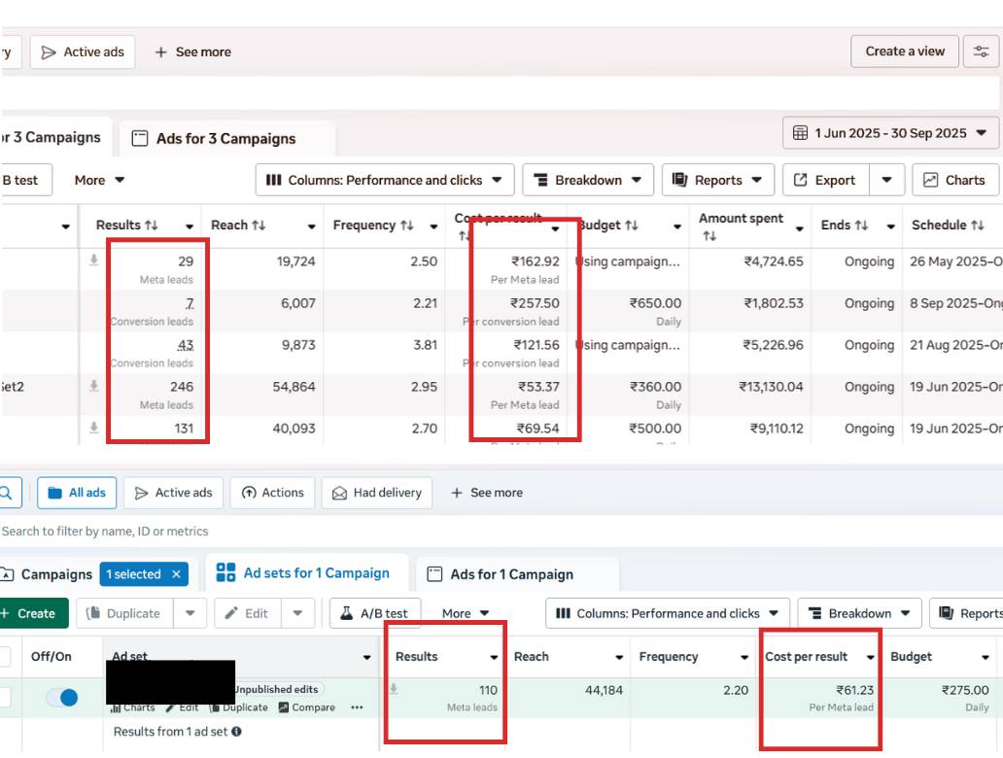Toggle the ad set Off/On switch
Viewport: 1003px width, 758px height.
coord(62,697)
